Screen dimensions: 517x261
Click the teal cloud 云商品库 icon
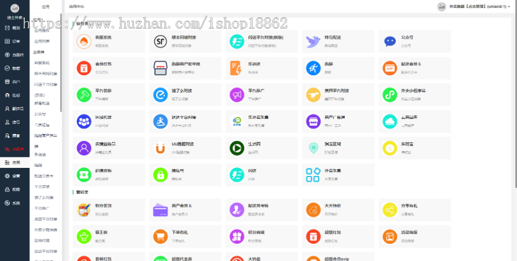389,121
